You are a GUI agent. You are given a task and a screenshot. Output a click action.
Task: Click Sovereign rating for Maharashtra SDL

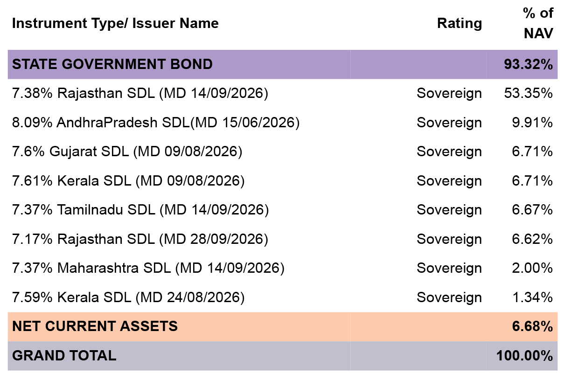tap(449, 268)
